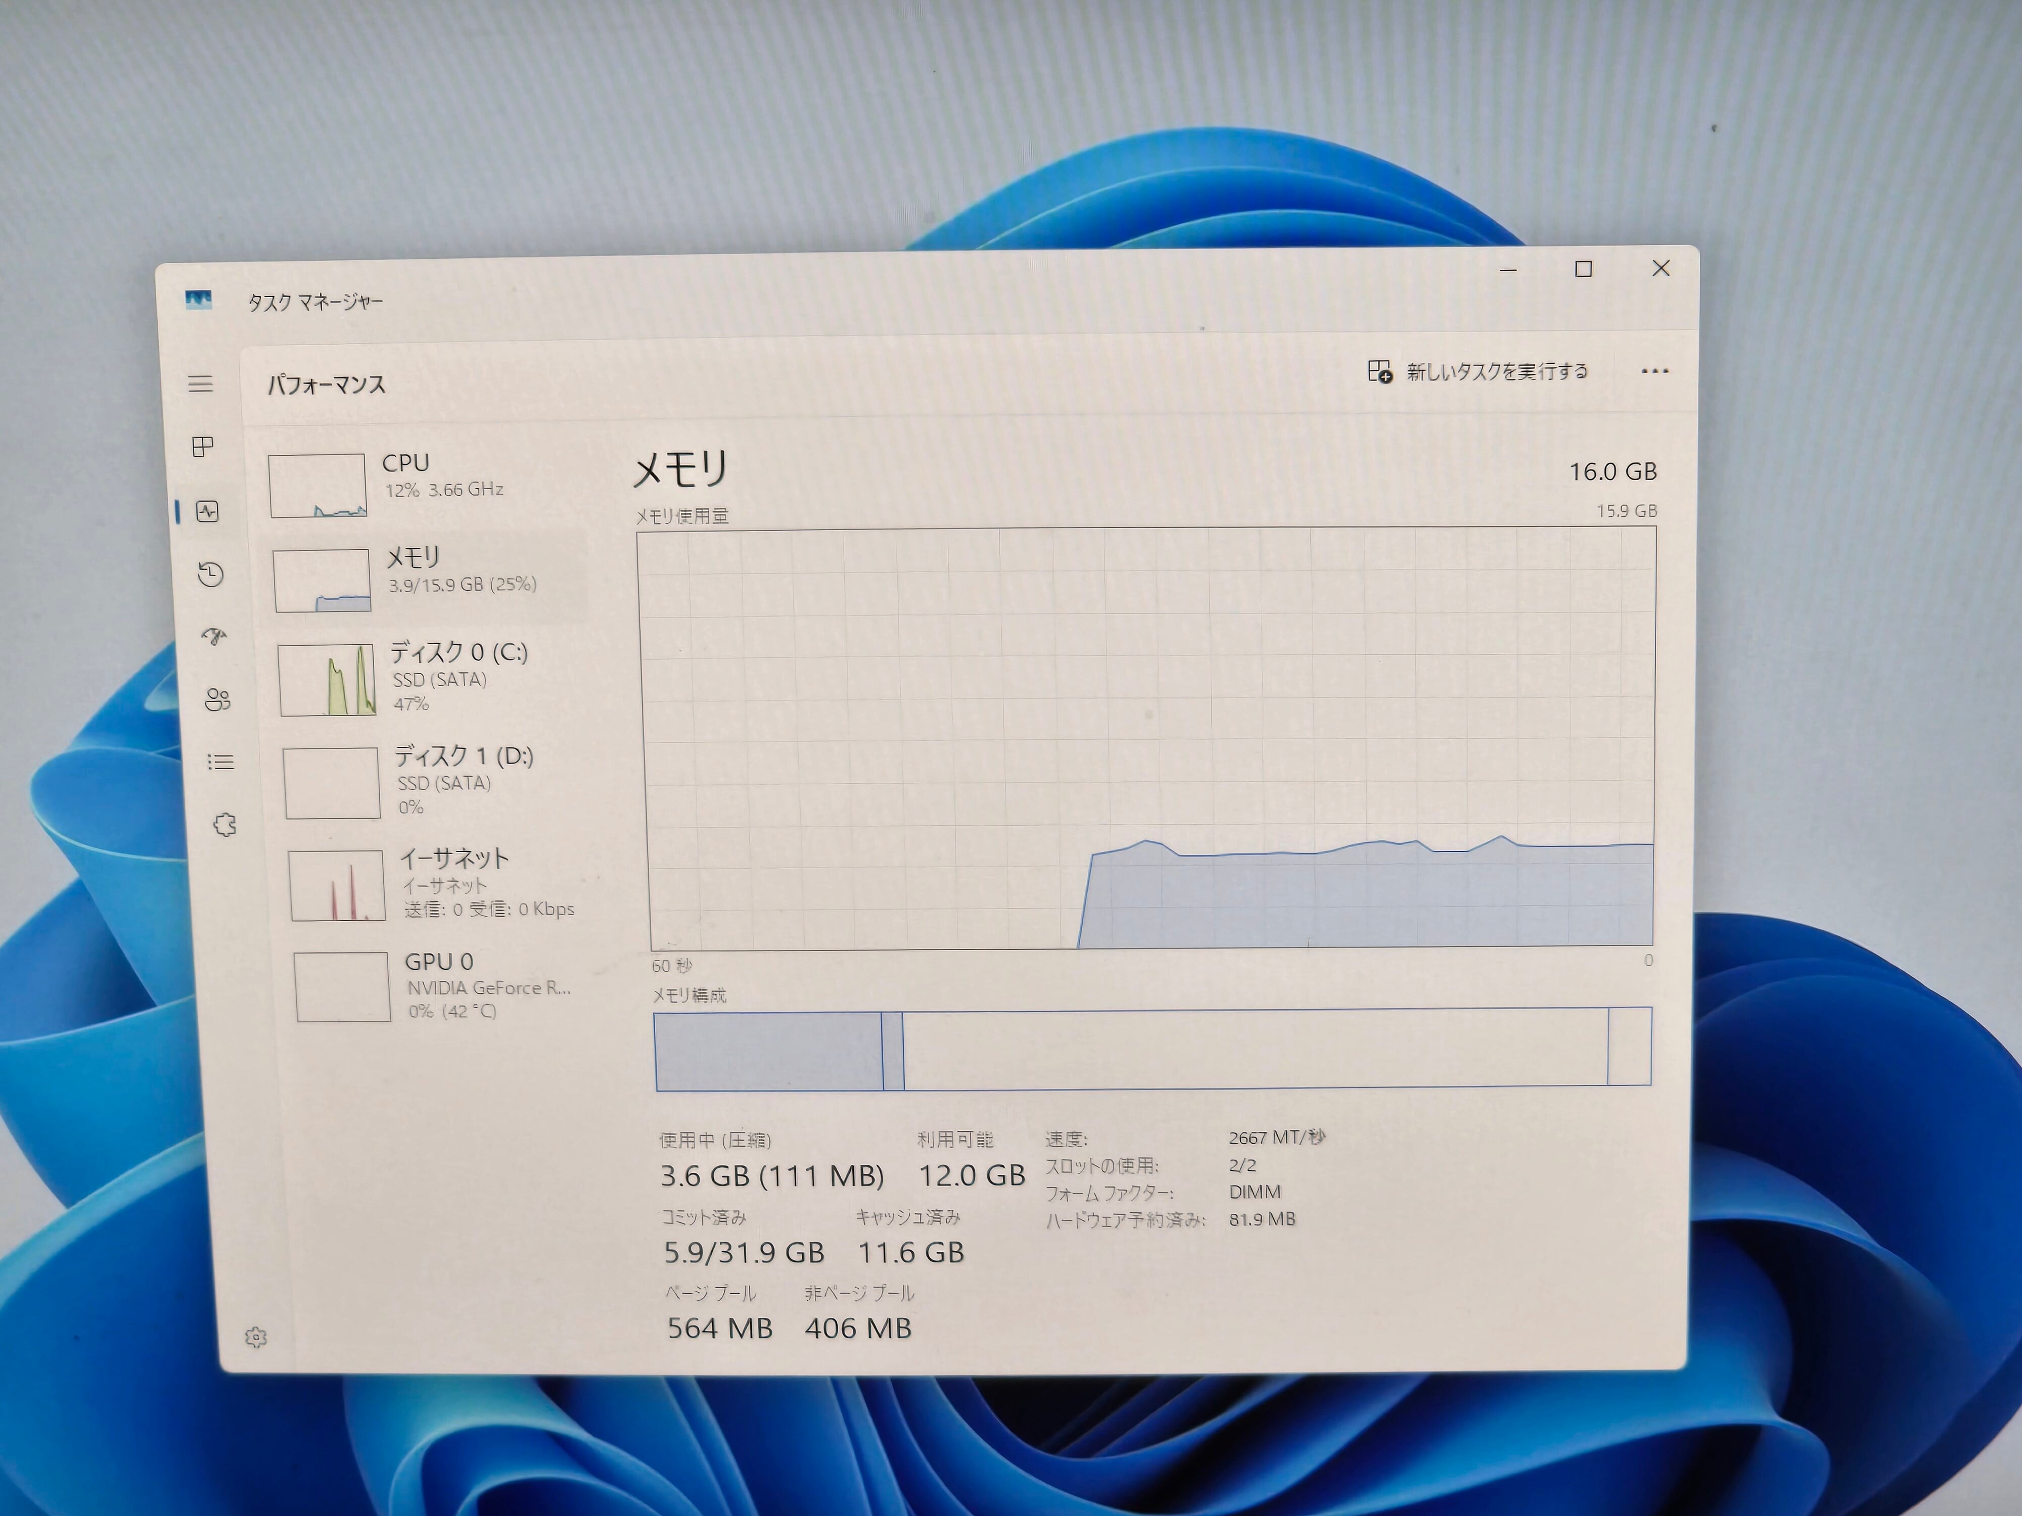2022x1516 pixels.
Task: Open Task Manager settings gear
Action: tap(256, 1338)
